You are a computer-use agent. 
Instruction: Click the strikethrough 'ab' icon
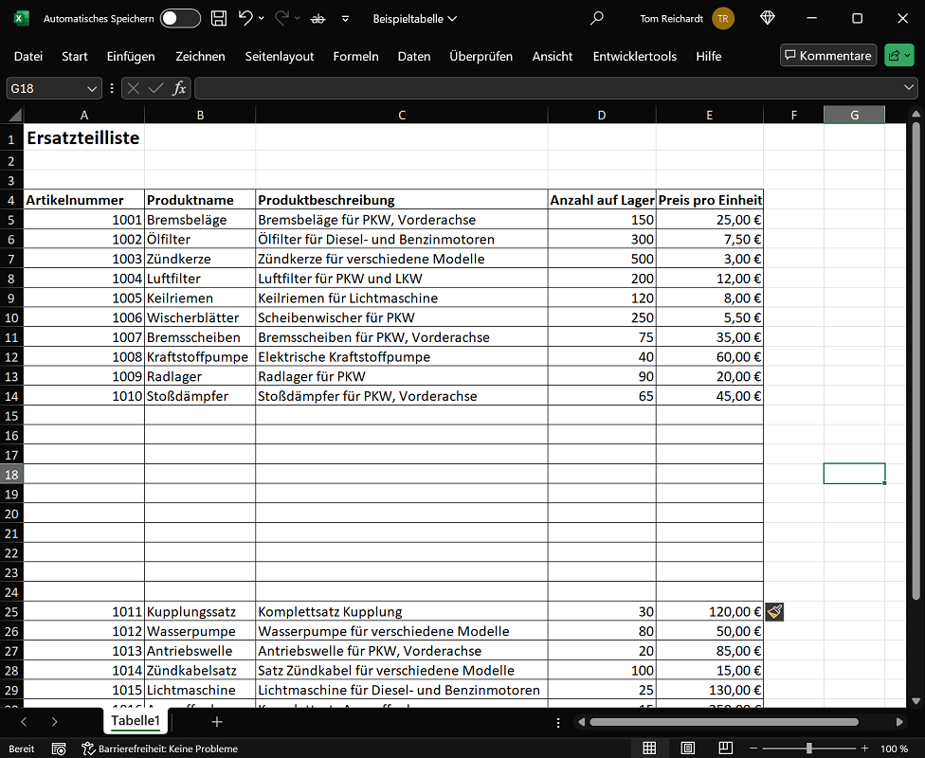[318, 19]
